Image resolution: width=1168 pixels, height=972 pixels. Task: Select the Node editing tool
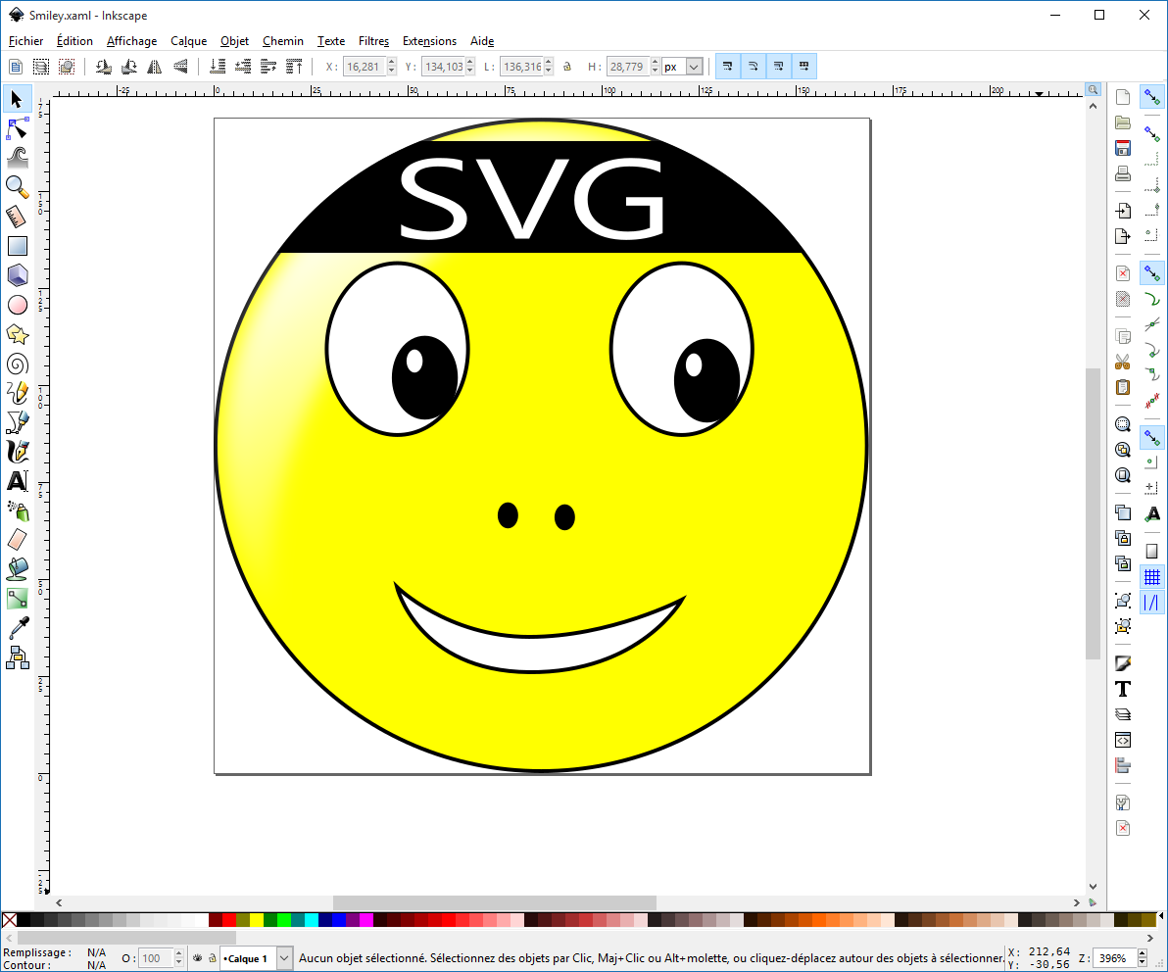(17, 129)
